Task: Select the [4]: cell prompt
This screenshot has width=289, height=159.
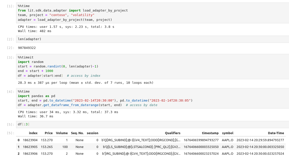Action: click(x=11, y=92)
